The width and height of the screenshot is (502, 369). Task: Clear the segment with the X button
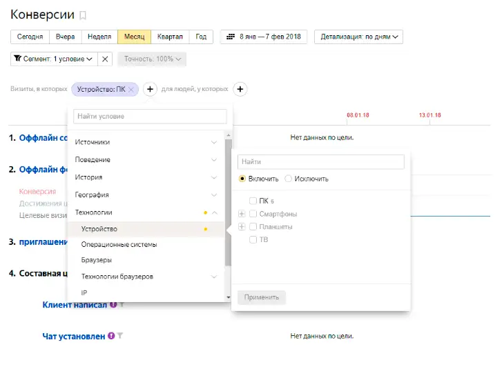[105, 59]
